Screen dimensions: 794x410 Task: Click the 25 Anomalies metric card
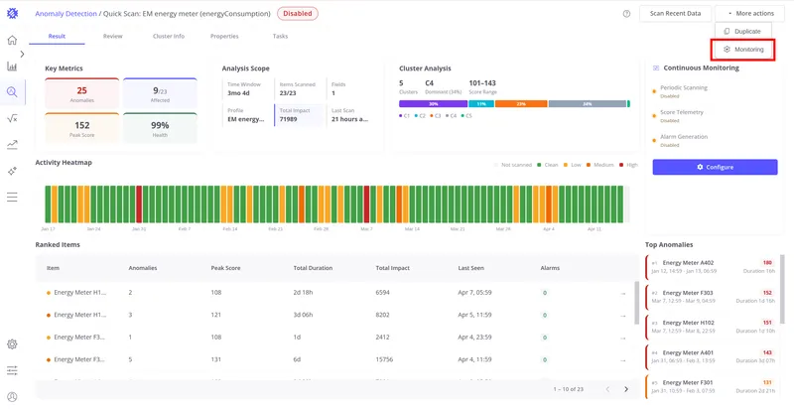point(82,93)
